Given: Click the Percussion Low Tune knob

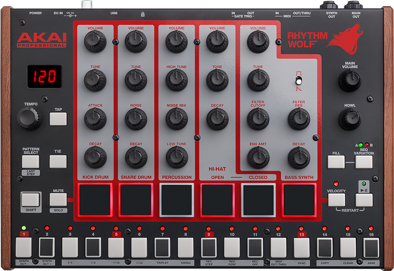Looking at the screenshot, I should 176,157.
